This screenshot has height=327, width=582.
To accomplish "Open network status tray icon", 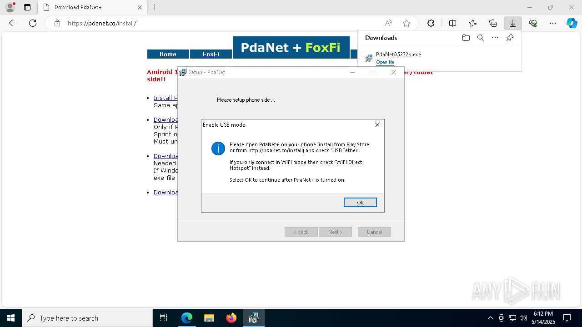I will point(512,318).
